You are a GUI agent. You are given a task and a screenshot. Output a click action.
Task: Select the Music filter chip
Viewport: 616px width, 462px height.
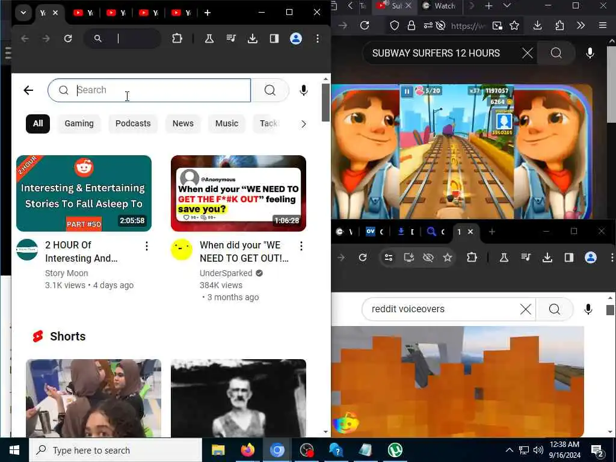tap(227, 123)
